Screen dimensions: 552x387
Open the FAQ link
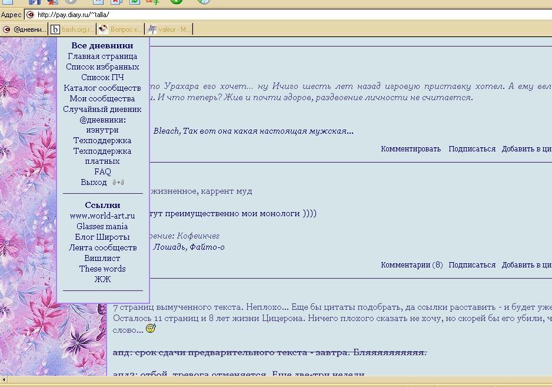pyautogui.click(x=102, y=172)
